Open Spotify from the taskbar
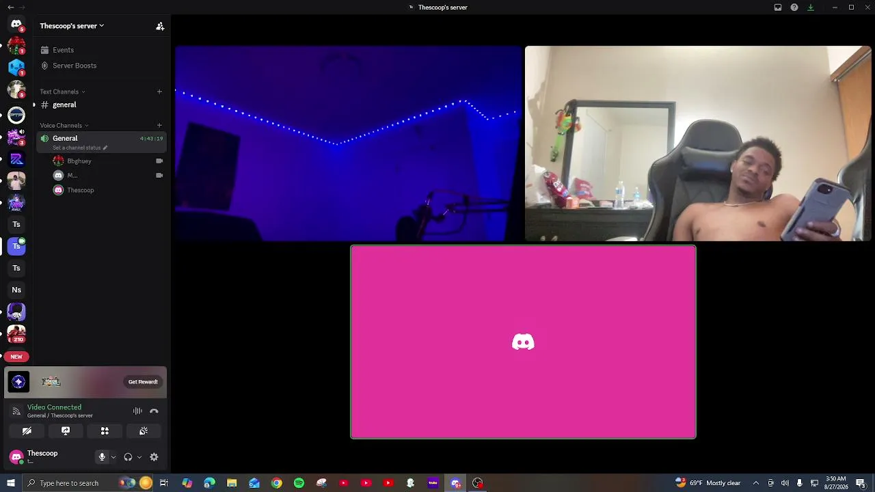 (x=299, y=483)
